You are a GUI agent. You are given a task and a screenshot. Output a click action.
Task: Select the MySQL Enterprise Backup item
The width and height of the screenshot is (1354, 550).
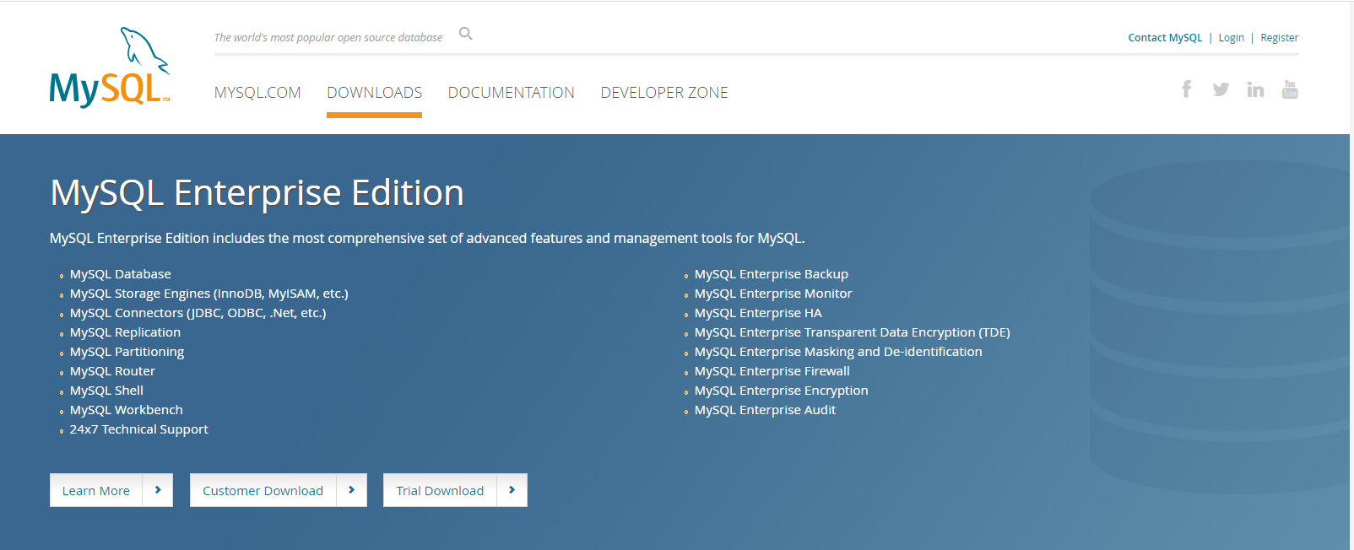(772, 274)
